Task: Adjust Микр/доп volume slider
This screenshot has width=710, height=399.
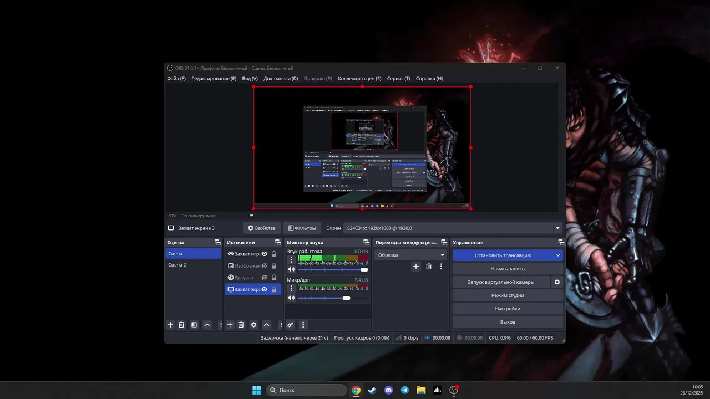Action: tap(333, 298)
